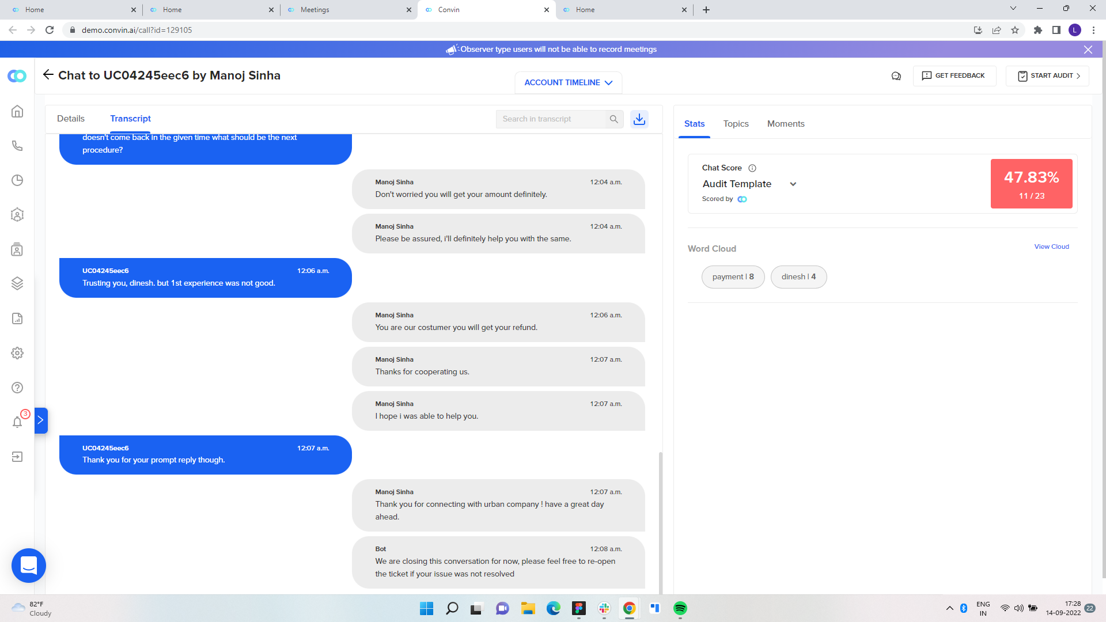
Task: Expand the Account Timeline dropdown
Action: 568,82
